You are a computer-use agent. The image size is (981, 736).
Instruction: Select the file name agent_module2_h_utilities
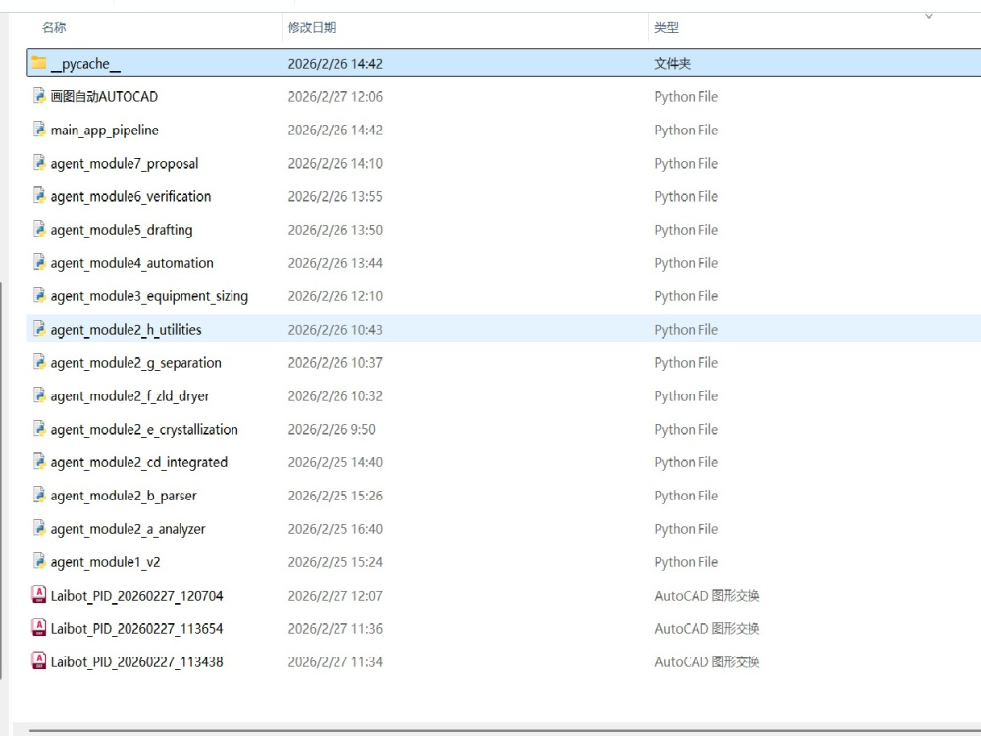point(126,329)
